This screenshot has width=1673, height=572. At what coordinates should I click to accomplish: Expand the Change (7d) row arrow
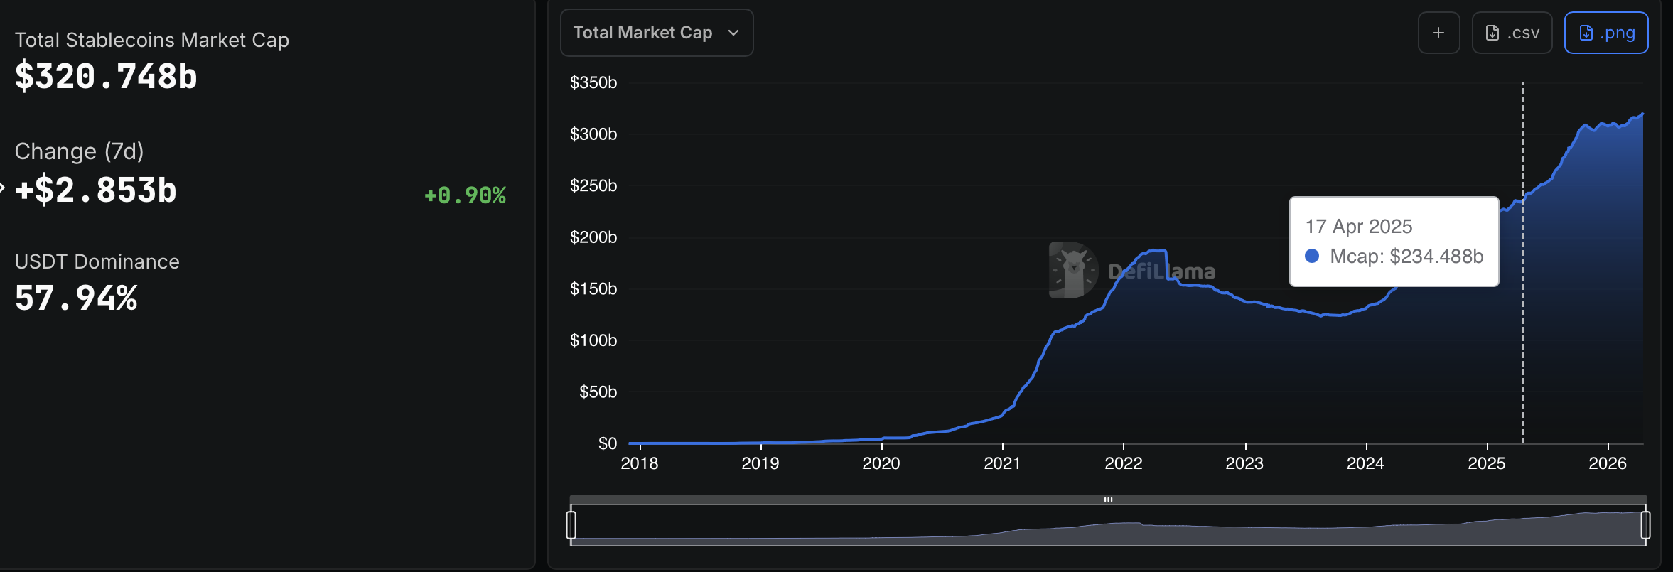coord(2,188)
